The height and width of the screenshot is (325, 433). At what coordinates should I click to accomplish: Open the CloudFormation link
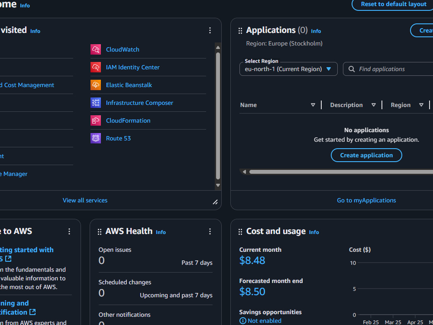tap(128, 120)
